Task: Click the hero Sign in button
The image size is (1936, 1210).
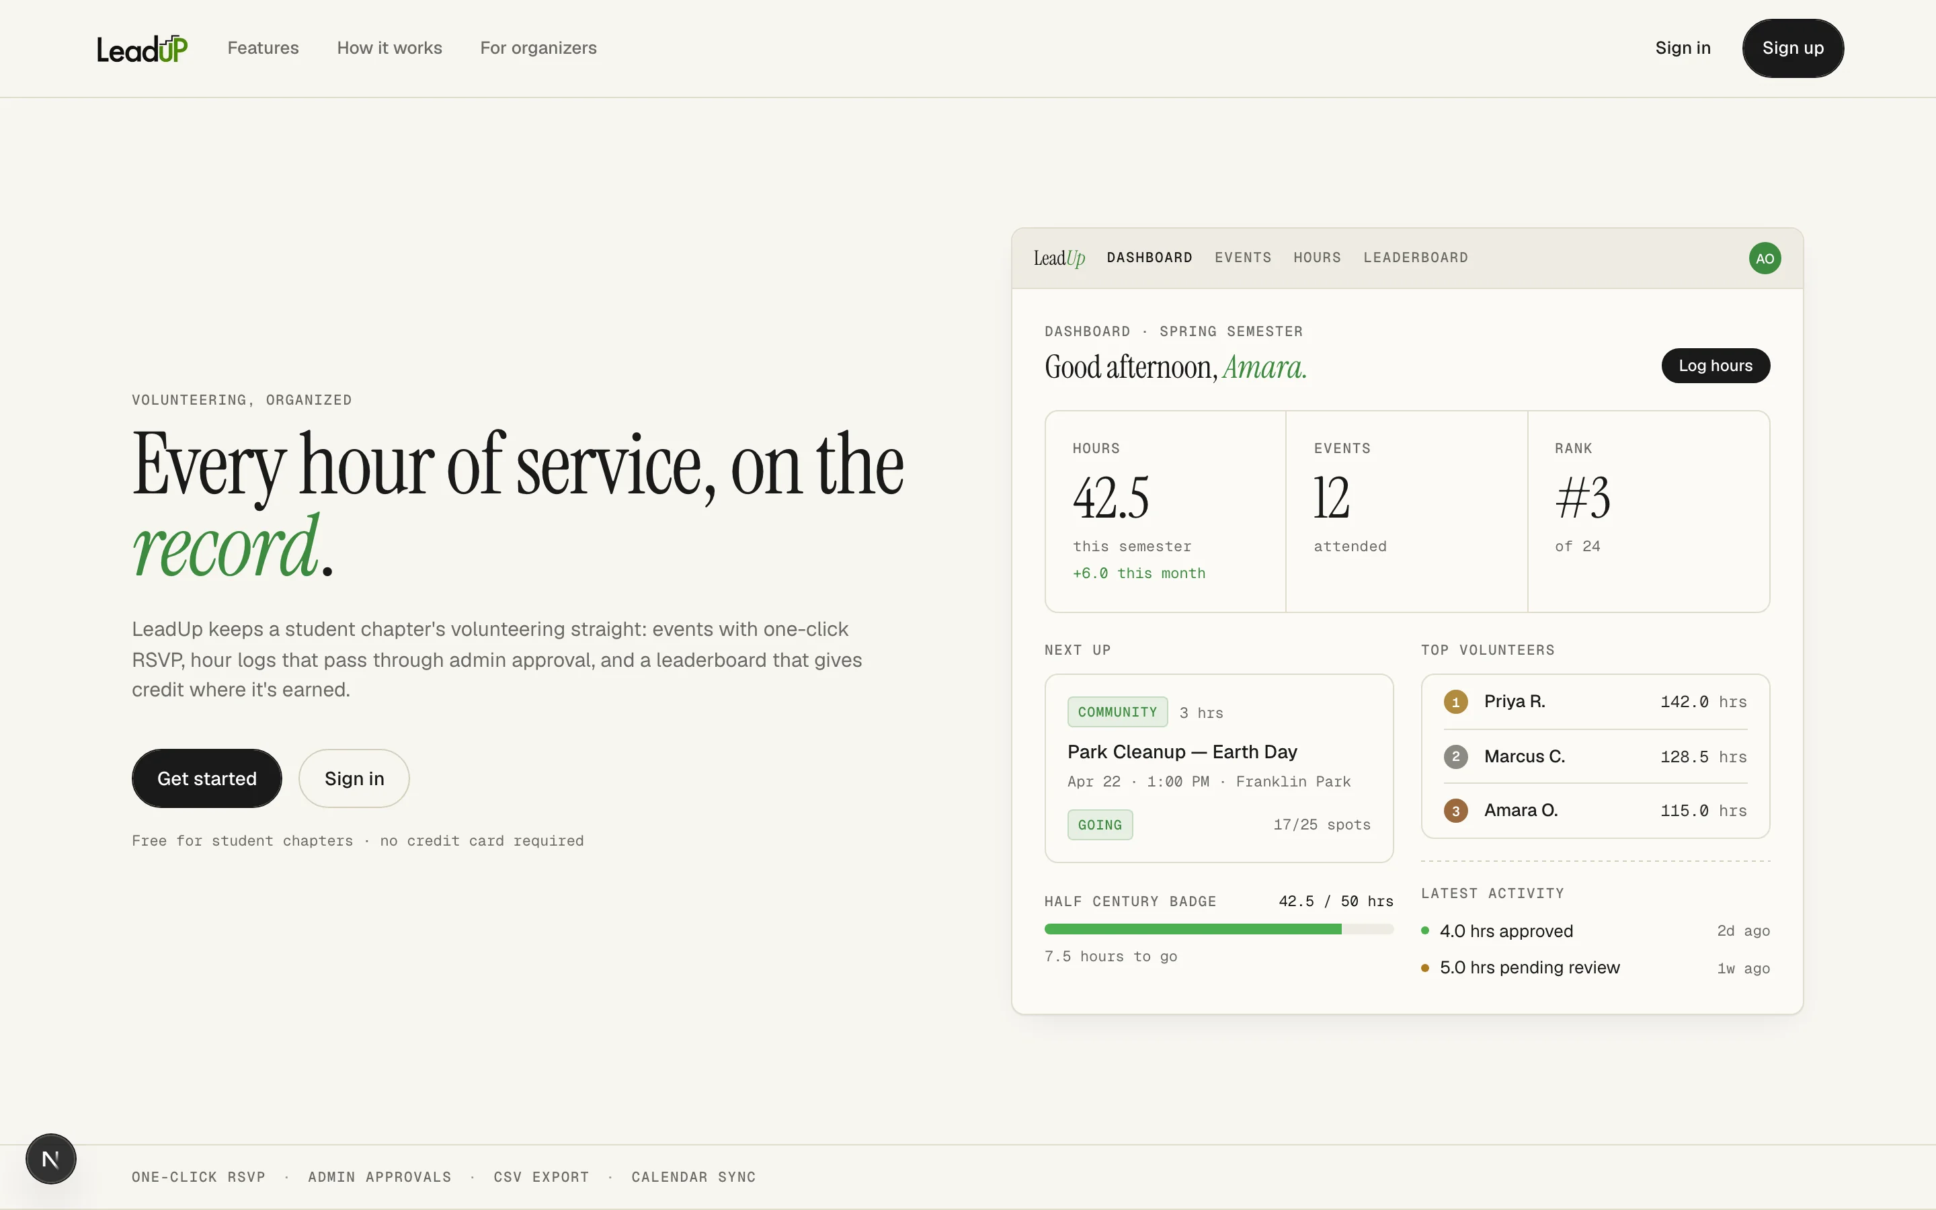Action: 354,778
